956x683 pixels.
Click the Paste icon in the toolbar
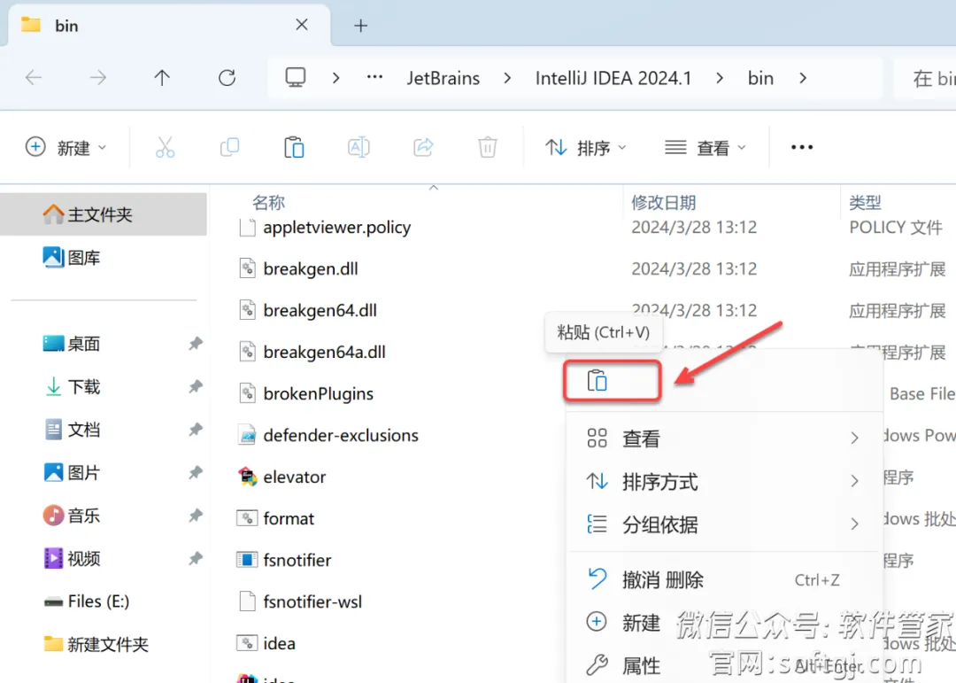294,147
